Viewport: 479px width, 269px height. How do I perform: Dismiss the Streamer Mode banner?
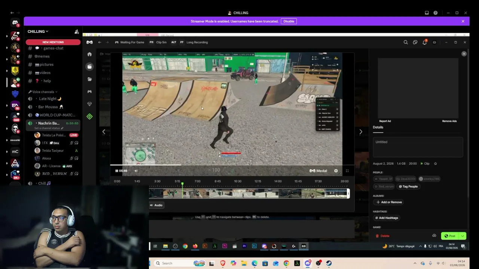(x=463, y=21)
